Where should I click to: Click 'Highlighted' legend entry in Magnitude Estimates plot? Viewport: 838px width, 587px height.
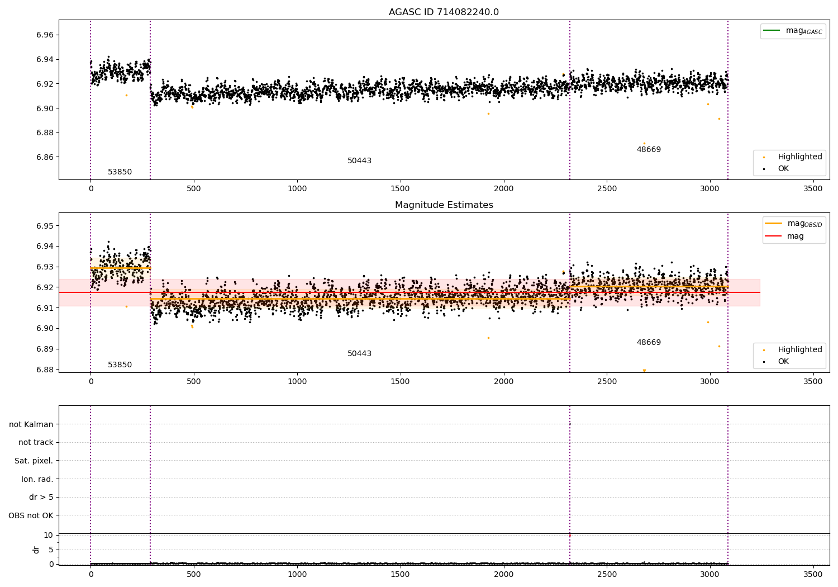tap(800, 349)
